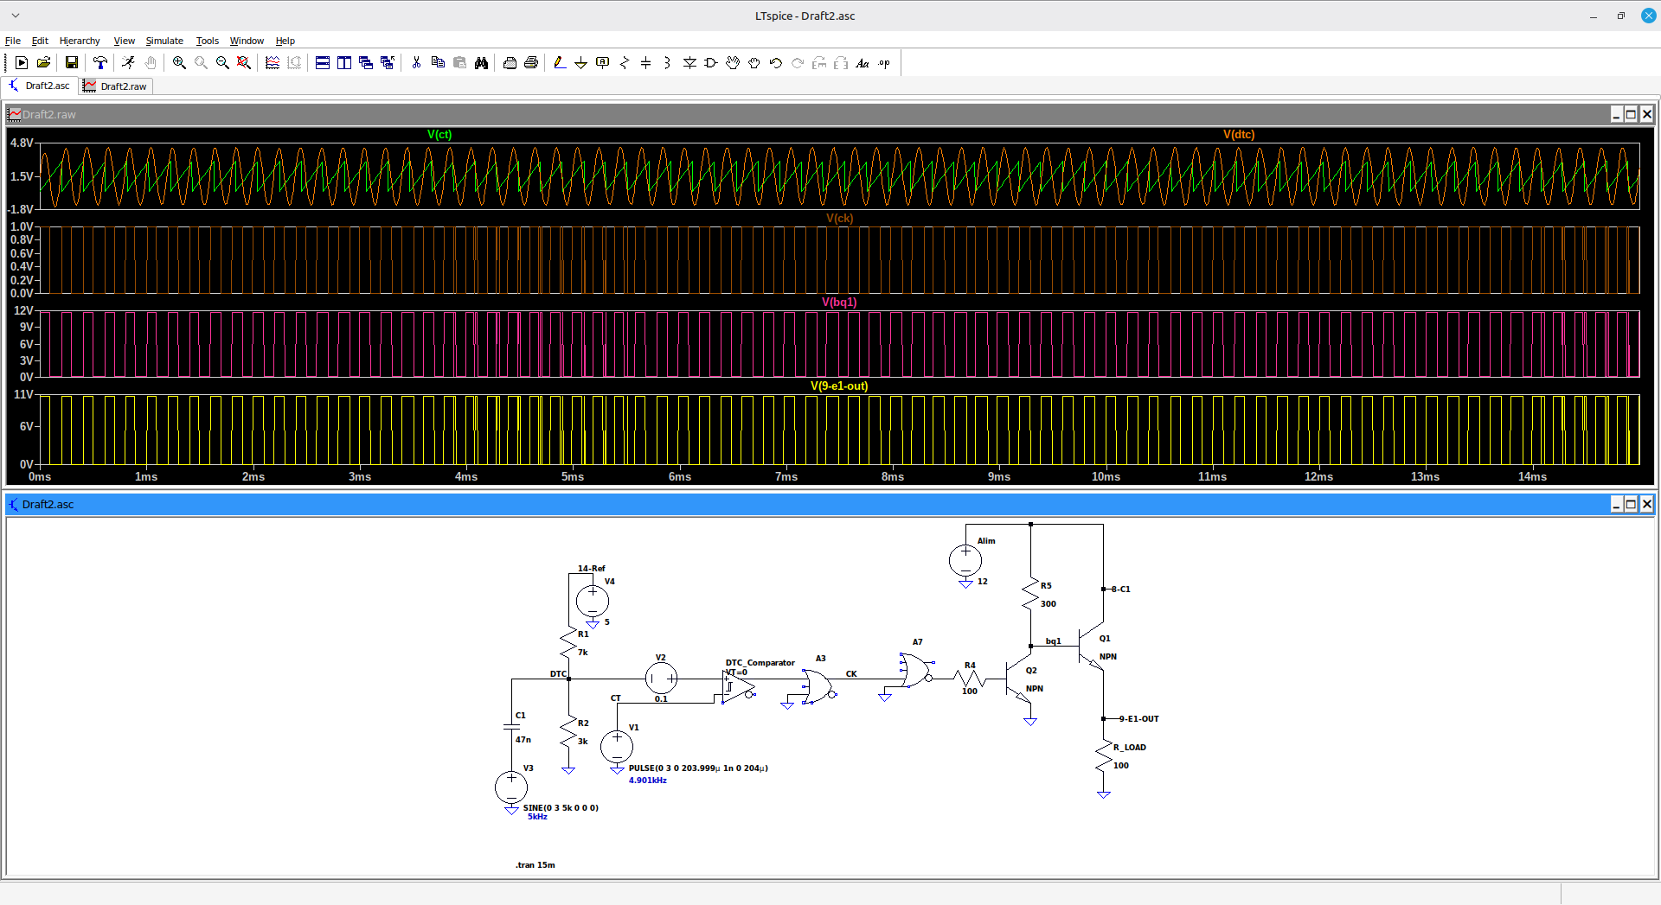Screen dimensions: 1661x905
Task: Zoom to fit with the crossed magnifier
Action: click(244, 63)
